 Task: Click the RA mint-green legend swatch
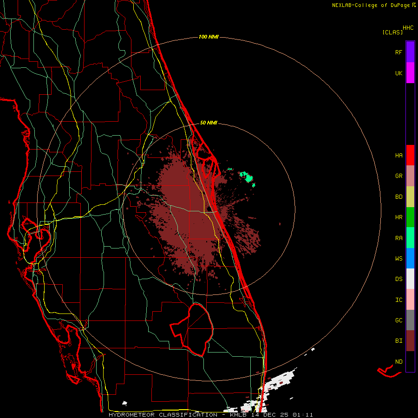click(410, 238)
